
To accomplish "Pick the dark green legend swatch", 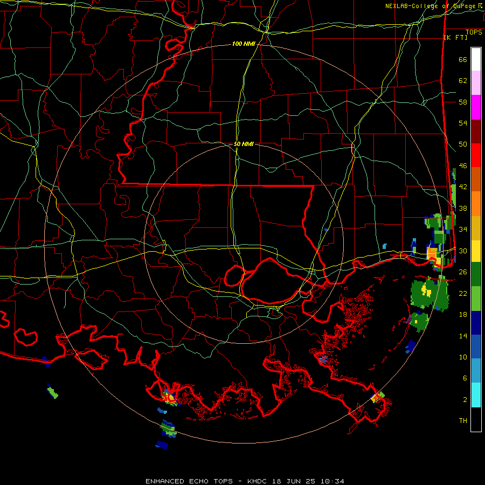I will click(x=476, y=274).
